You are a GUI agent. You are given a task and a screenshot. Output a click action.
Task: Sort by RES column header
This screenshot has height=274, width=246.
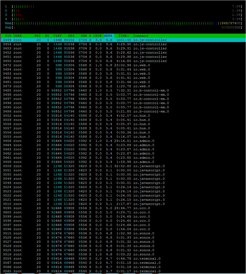[x=71, y=36]
